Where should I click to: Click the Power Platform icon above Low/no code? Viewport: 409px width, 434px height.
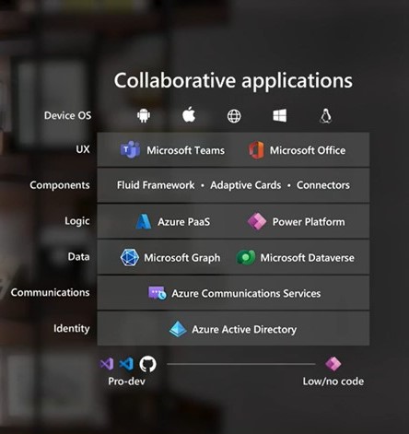[333, 364]
